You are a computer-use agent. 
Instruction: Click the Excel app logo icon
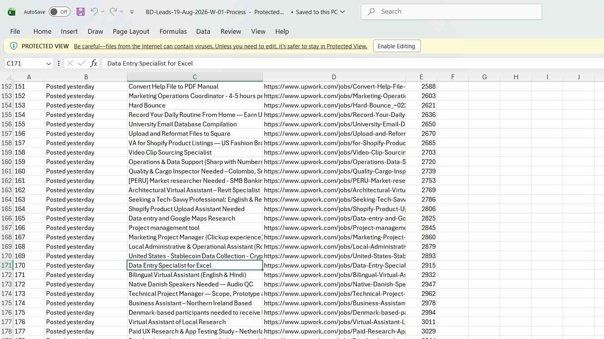click(12, 12)
